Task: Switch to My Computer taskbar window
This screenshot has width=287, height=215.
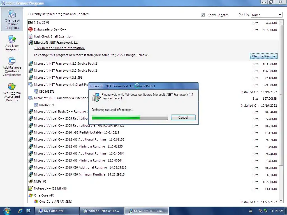Action: 57,211
